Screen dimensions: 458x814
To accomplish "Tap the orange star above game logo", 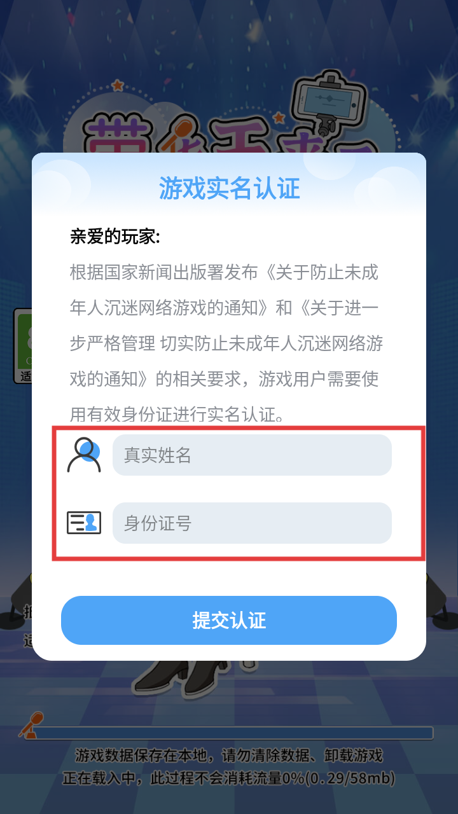I will point(117,85).
